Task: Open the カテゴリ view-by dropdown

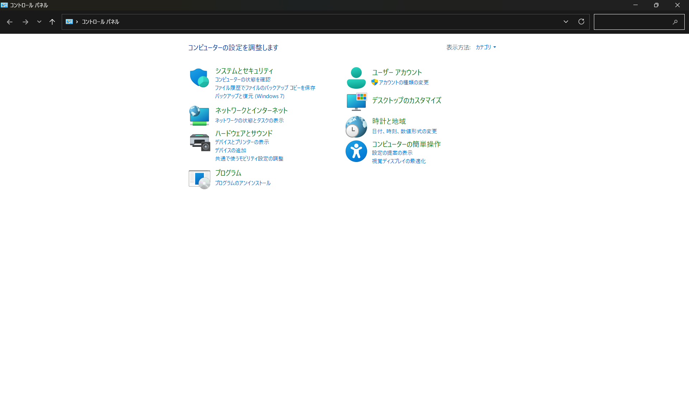Action: [x=486, y=47]
